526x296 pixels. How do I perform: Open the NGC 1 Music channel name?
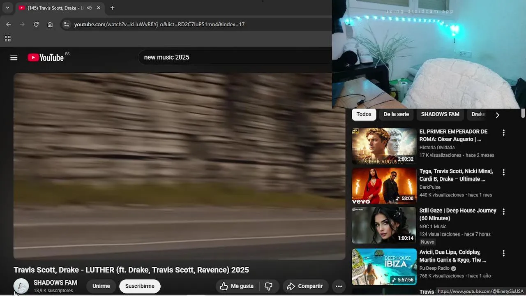433,227
